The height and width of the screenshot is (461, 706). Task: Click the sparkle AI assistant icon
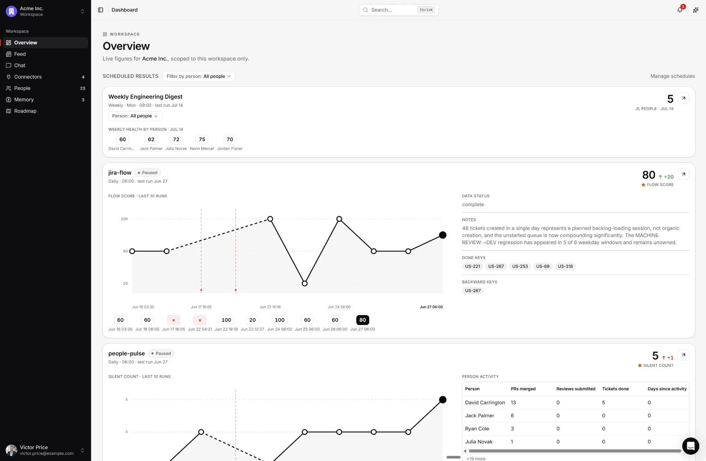[696, 10]
